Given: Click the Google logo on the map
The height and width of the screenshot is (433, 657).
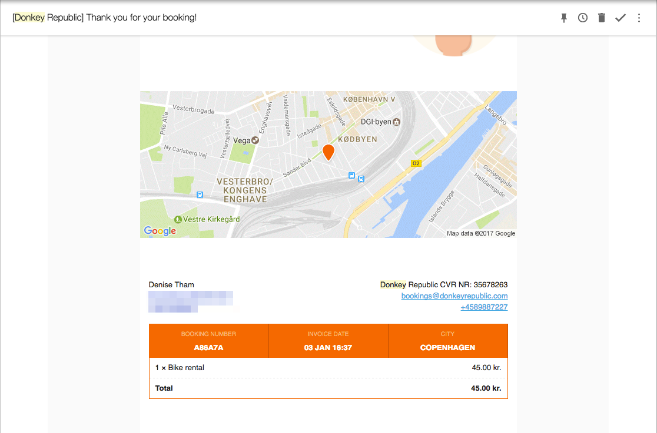Looking at the screenshot, I should coord(160,231).
